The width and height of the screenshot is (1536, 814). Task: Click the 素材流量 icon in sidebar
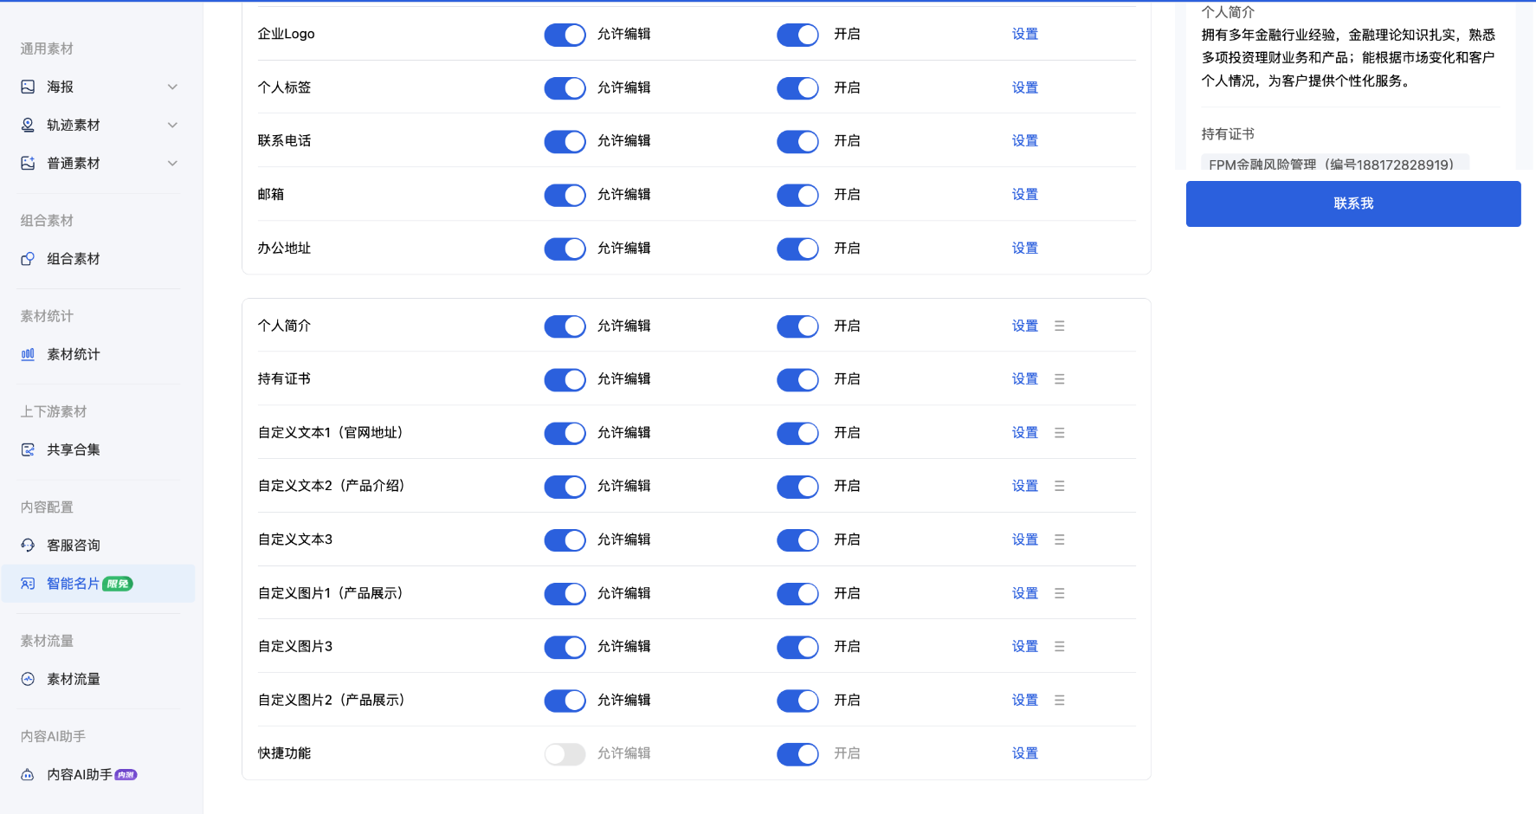tap(28, 679)
